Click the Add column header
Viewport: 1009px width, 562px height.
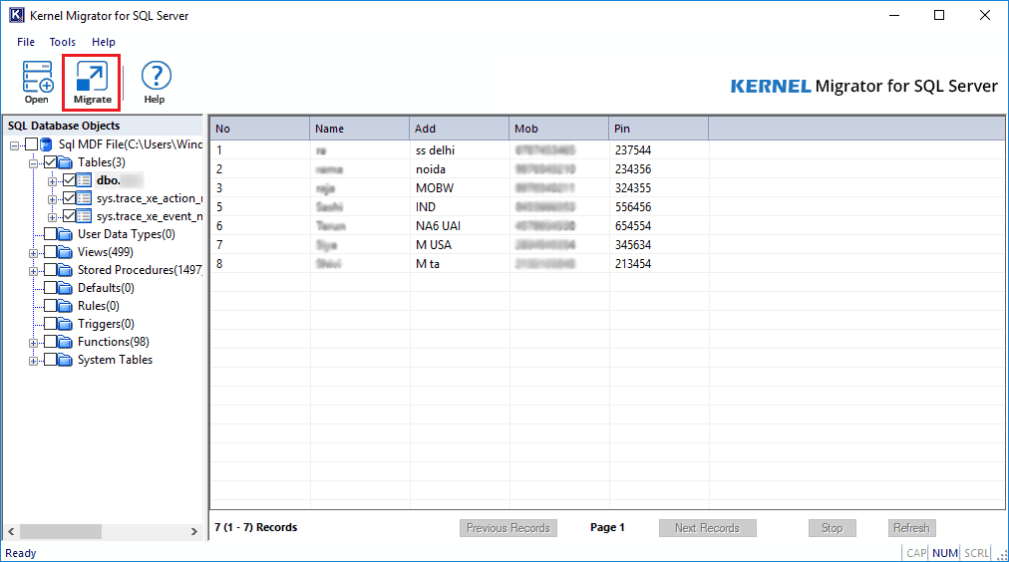pyautogui.click(x=459, y=129)
